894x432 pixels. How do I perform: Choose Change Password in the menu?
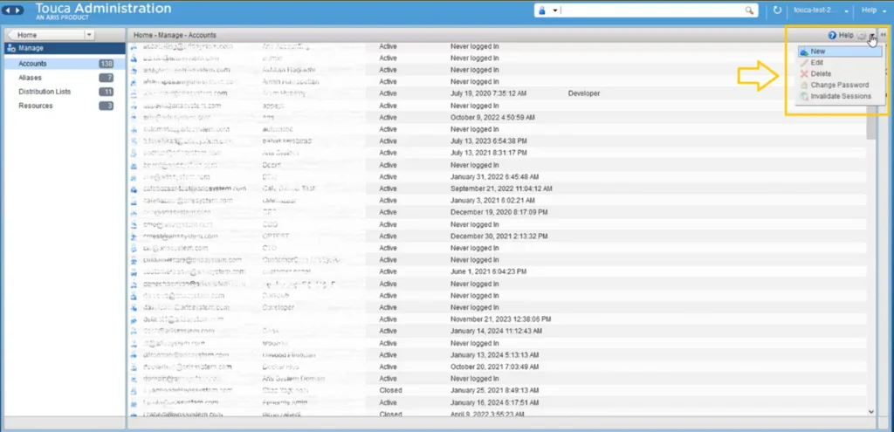coord(840,85)
